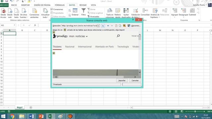Switch to INICIO ribbon tab
This screenshot has width=212, height=119.
click(x=14, y=5)
